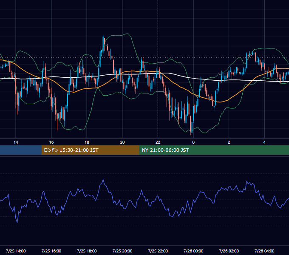This screenshot has height=255, width=289.
Task: Click the 7/25 18:00 time label
Action: click(x=87, y=251)
